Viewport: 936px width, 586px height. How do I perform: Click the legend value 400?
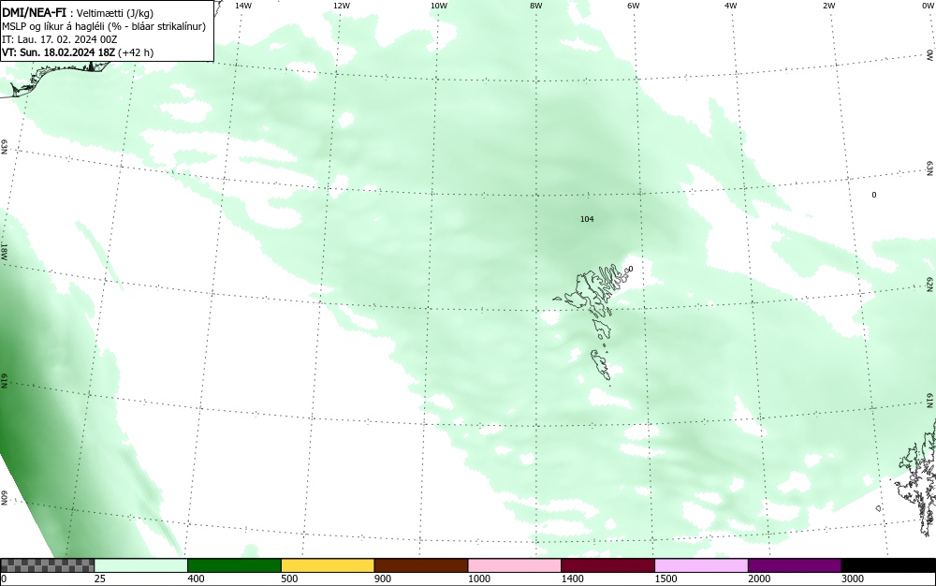(196, 579)
